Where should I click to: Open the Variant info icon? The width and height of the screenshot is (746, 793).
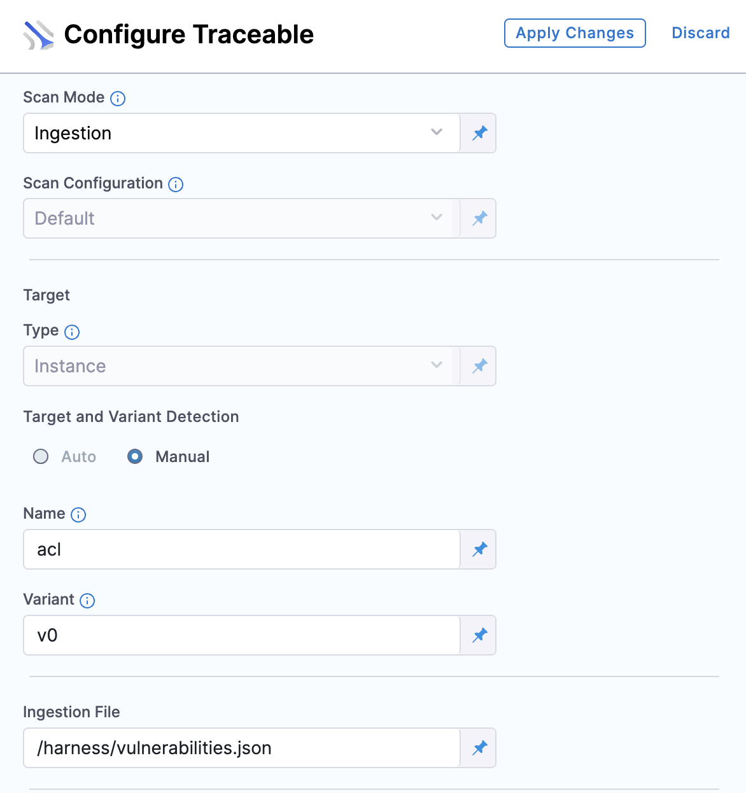tap(87, 600)
